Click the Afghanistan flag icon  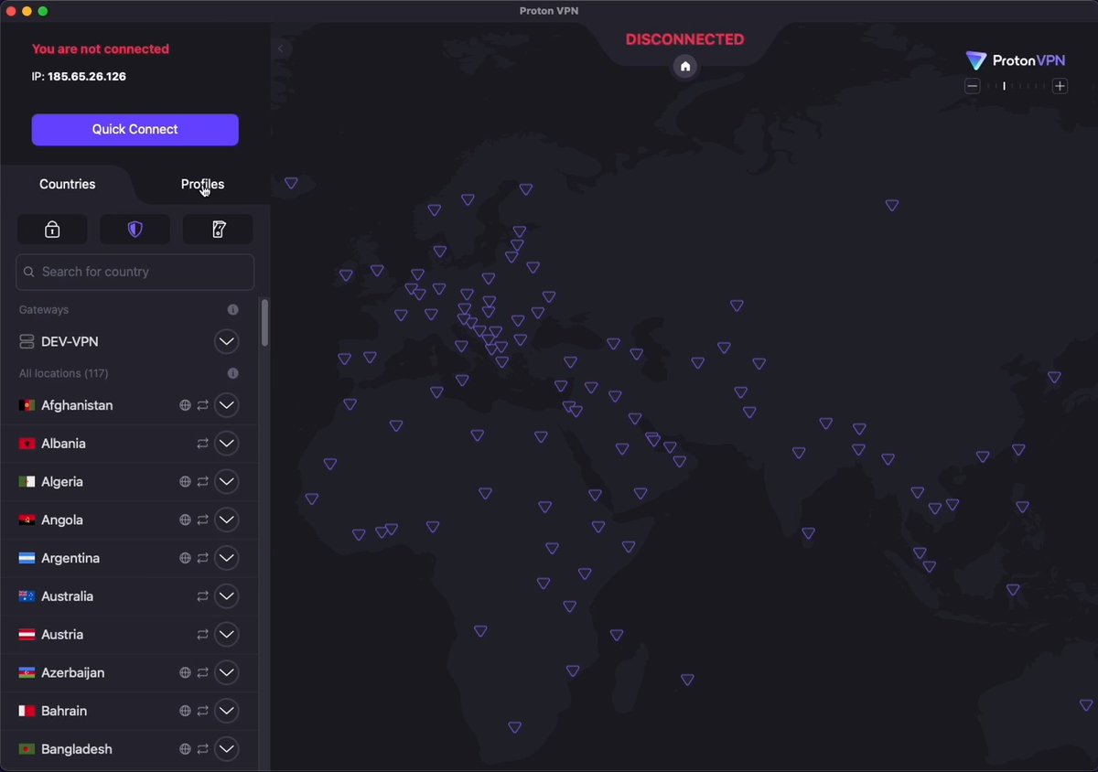(x=27, y=405)
